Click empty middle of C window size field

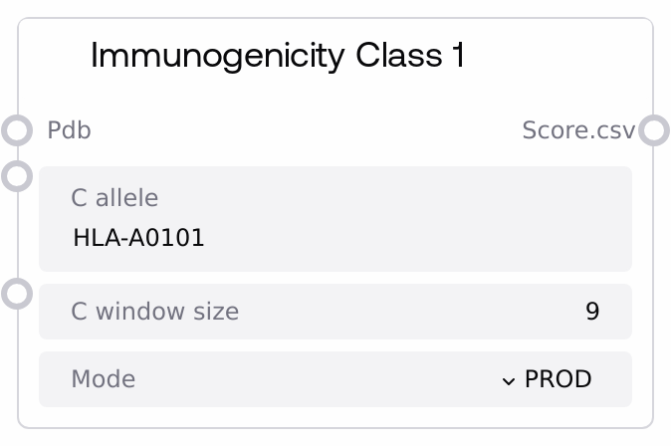(x=398, y=312)
